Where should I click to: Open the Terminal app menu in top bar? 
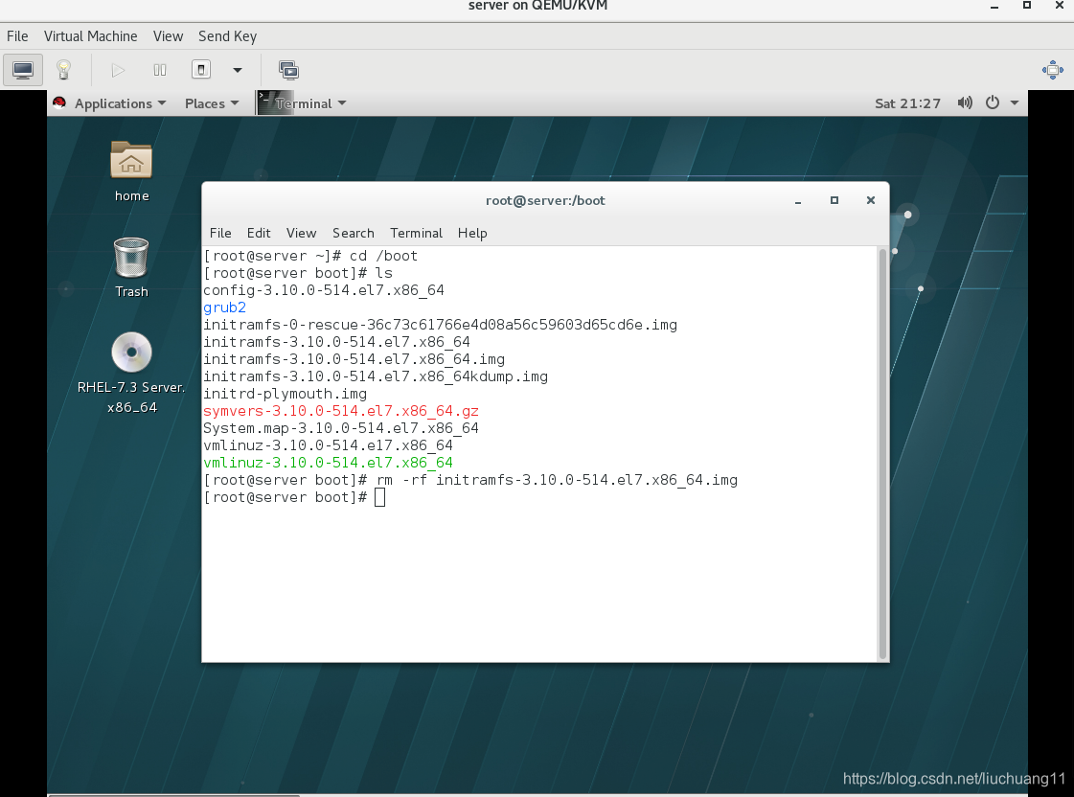303,103
